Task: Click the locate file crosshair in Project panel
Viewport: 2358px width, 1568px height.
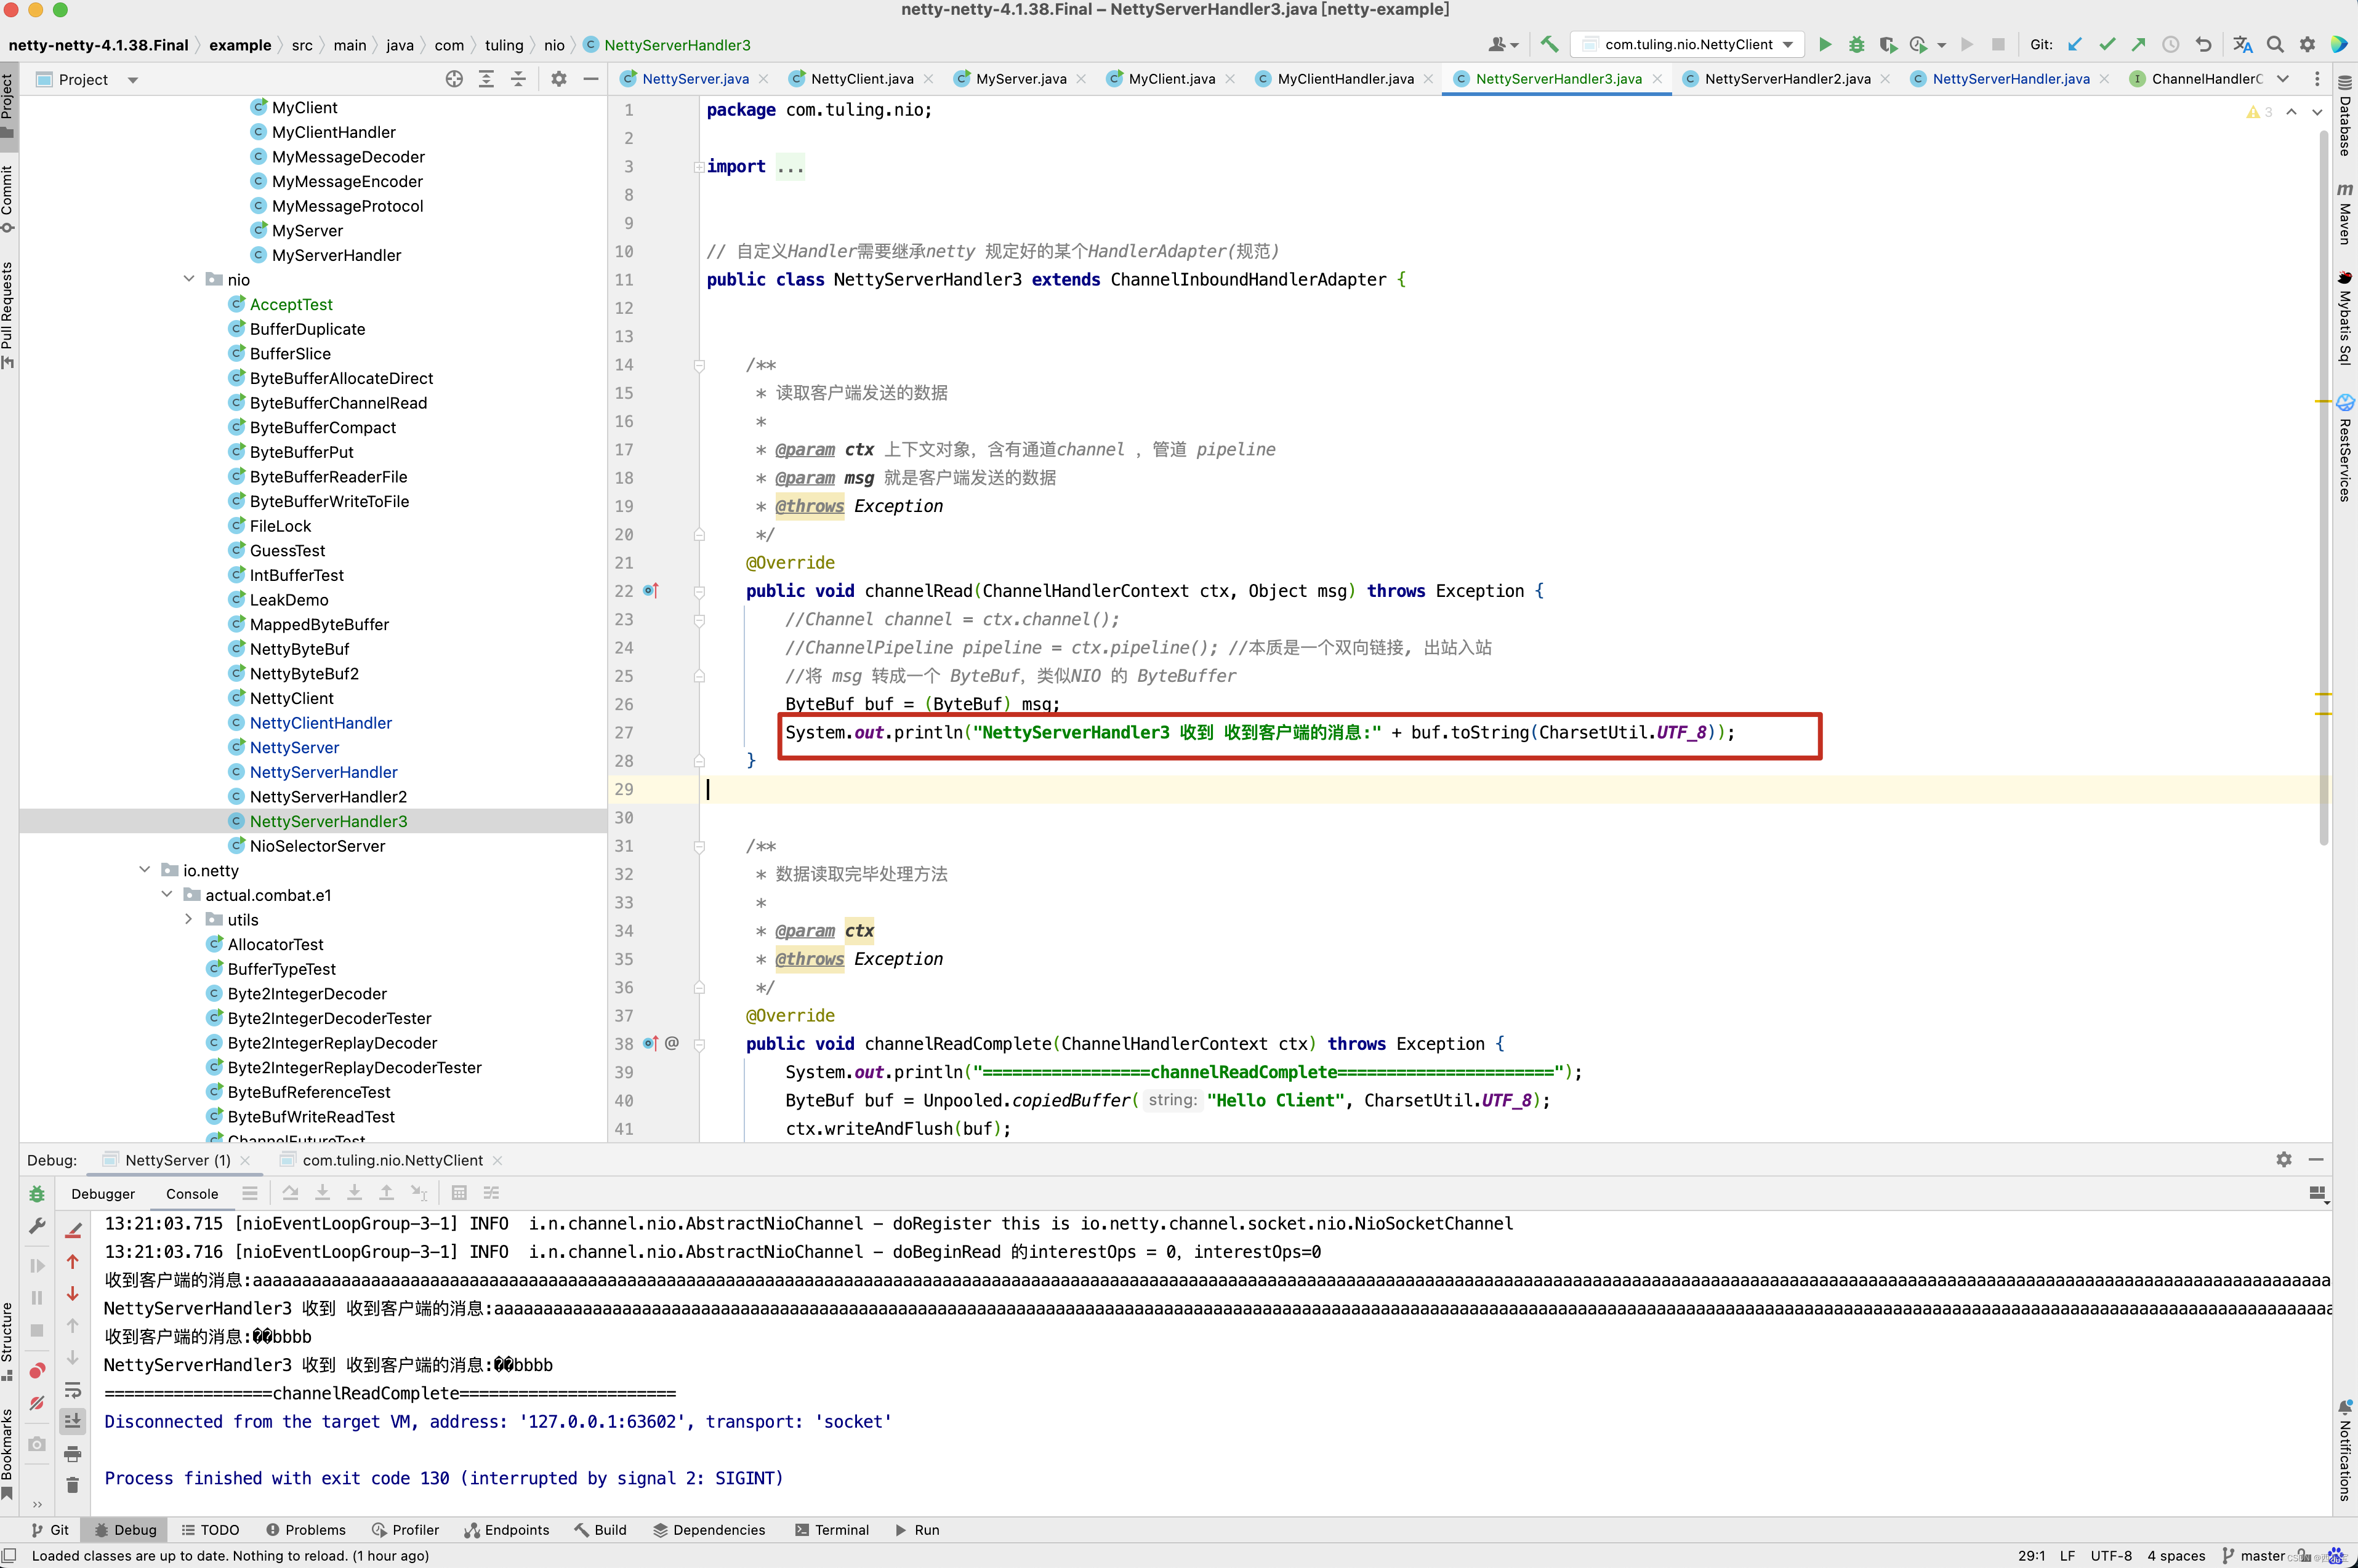Action: [x=454, y=79]
